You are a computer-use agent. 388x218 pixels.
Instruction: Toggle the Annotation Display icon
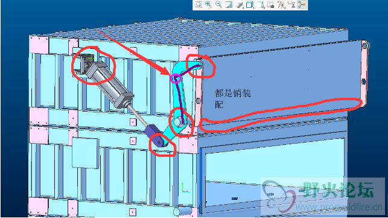pyautogui.click(x=291, y=4)
